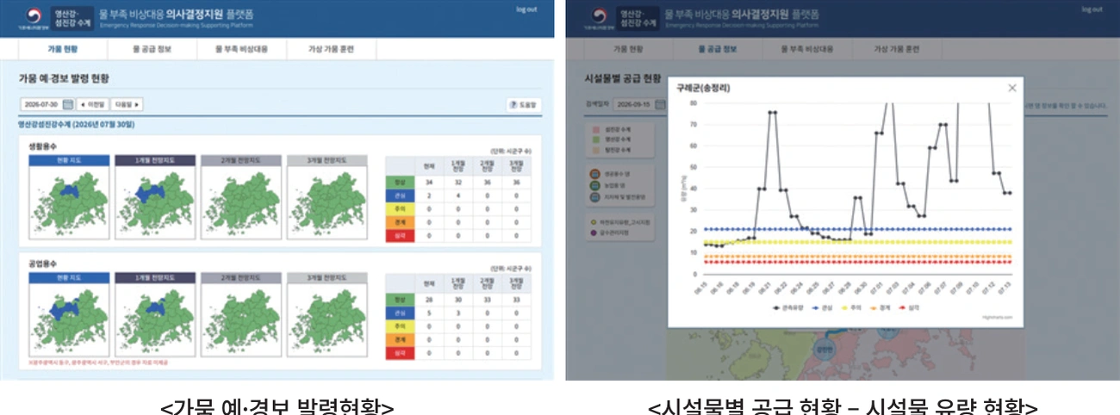Open the 물 공급 정보 tab in left screen

point(152,49)
